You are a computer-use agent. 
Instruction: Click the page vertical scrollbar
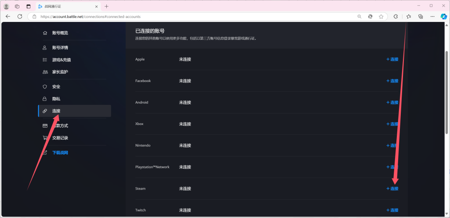coord(447,92)
